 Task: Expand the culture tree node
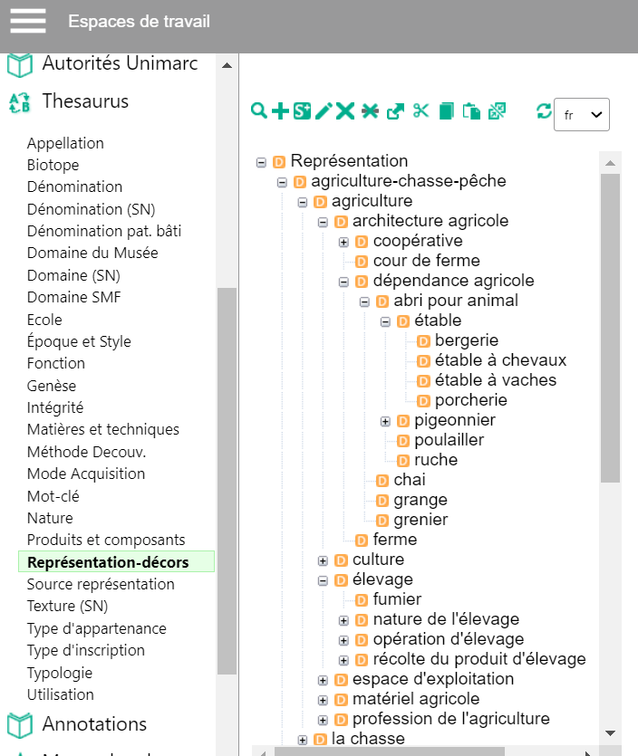323,560
